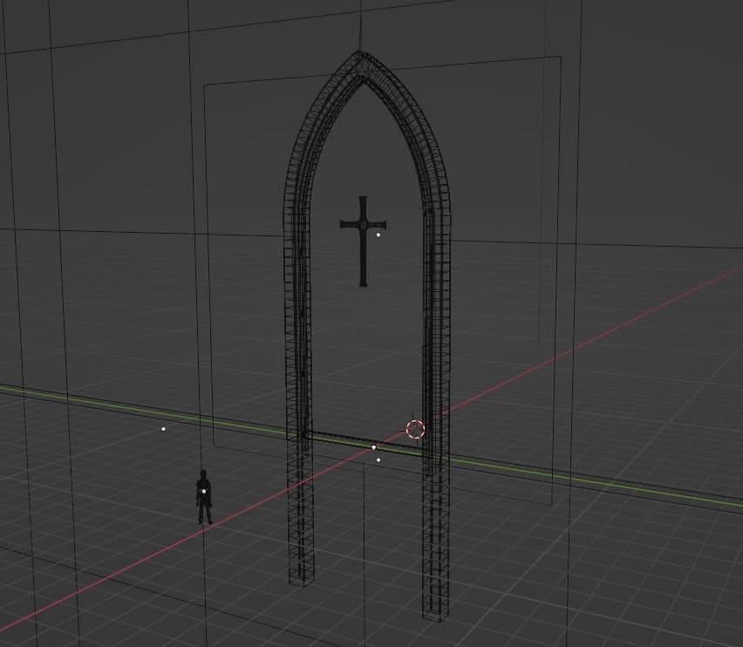Click the origin dot on the human figure
The image size is (743, 647).
click(x=204, y=492)
